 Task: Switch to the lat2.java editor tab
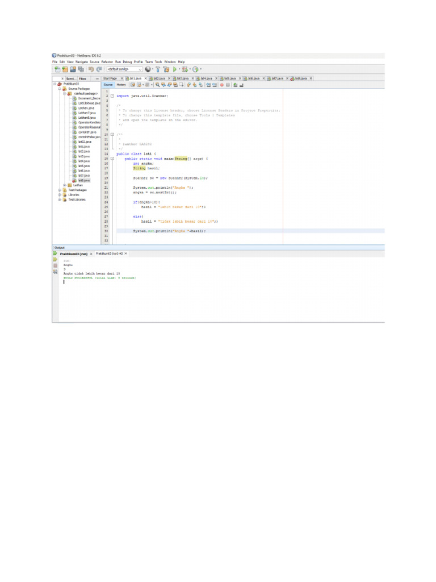[x=160, y=78]
